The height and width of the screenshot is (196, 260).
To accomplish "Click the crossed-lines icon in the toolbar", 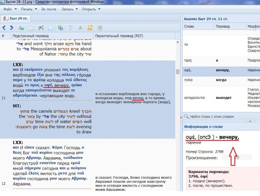I will coord(41,28).
